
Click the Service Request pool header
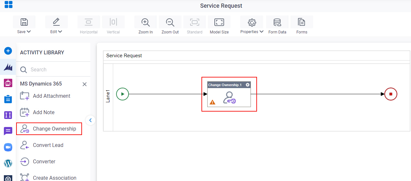click(257, 56)
